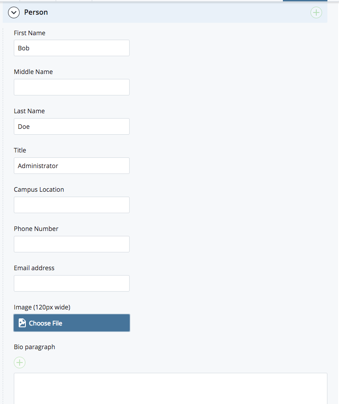The image size is (339, 404).
Task: Click into the Phone Number field
Action: (71, 244)
